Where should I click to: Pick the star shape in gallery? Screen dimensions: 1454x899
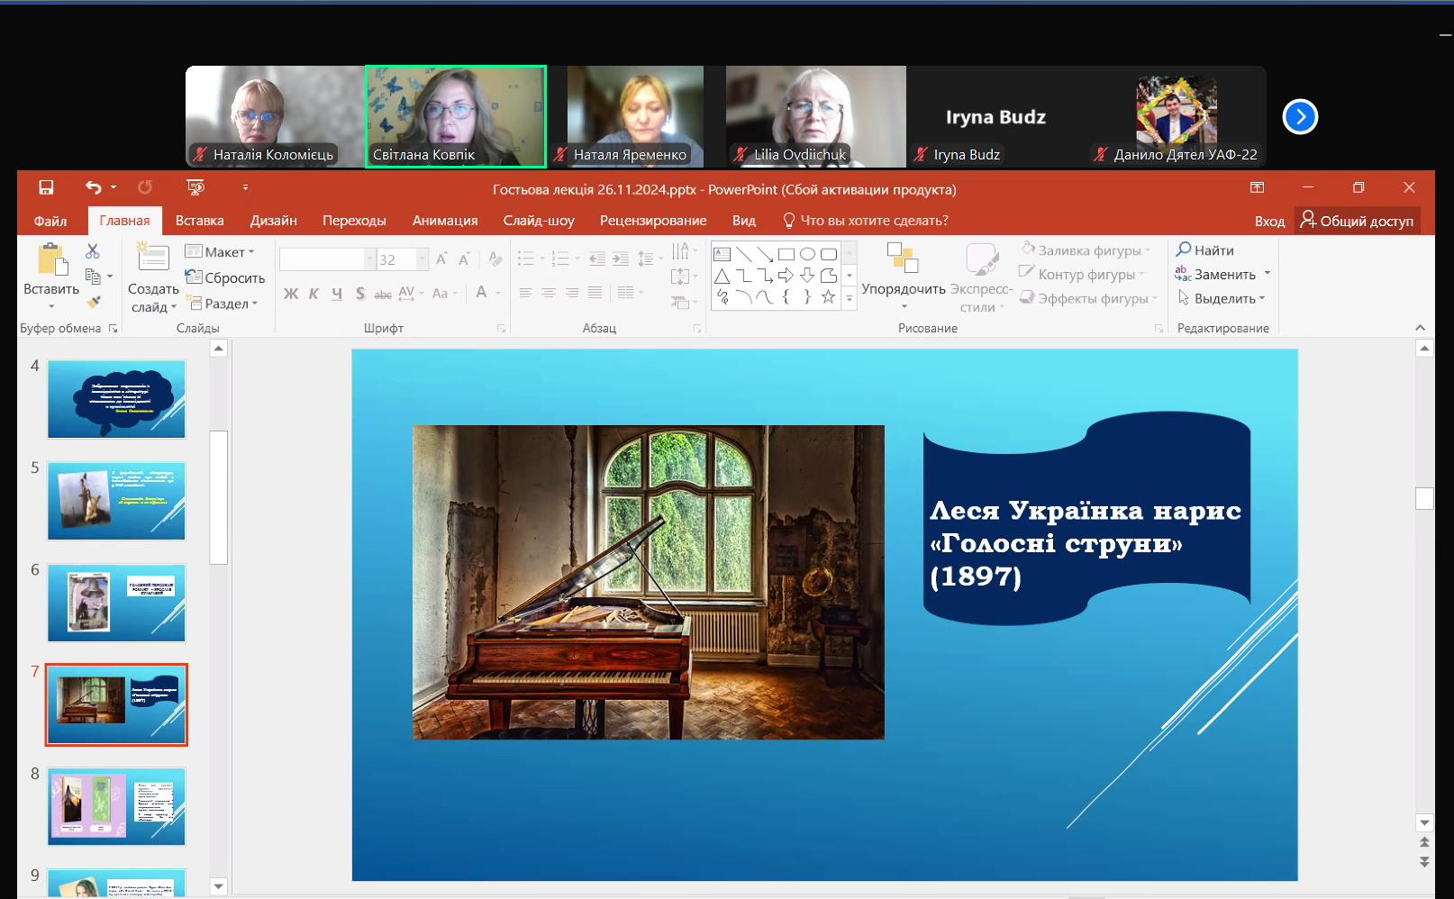[x=829, y=296]
